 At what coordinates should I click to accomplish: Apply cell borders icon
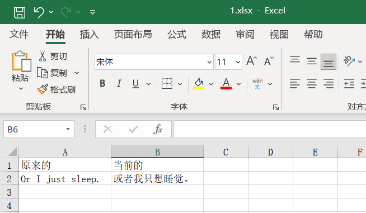tap(167, 83)
